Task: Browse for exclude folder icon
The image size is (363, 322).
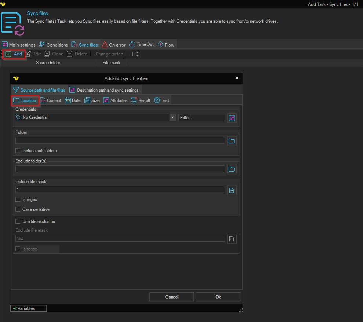Action: pos(232,169)
